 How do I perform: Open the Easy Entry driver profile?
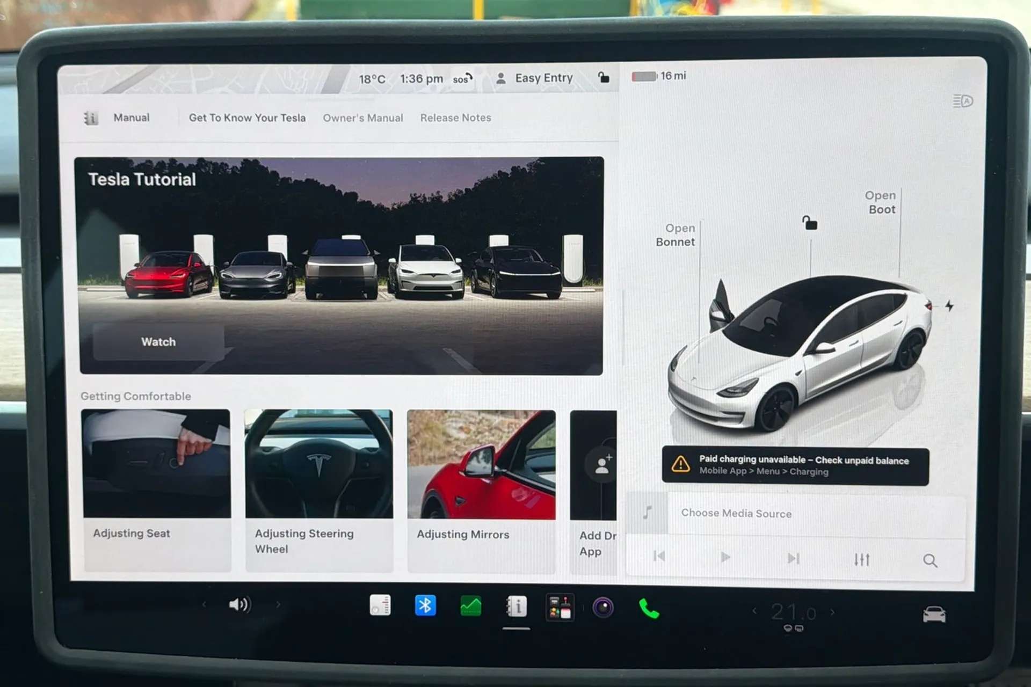pyautogui.click(x=534, y=78)
